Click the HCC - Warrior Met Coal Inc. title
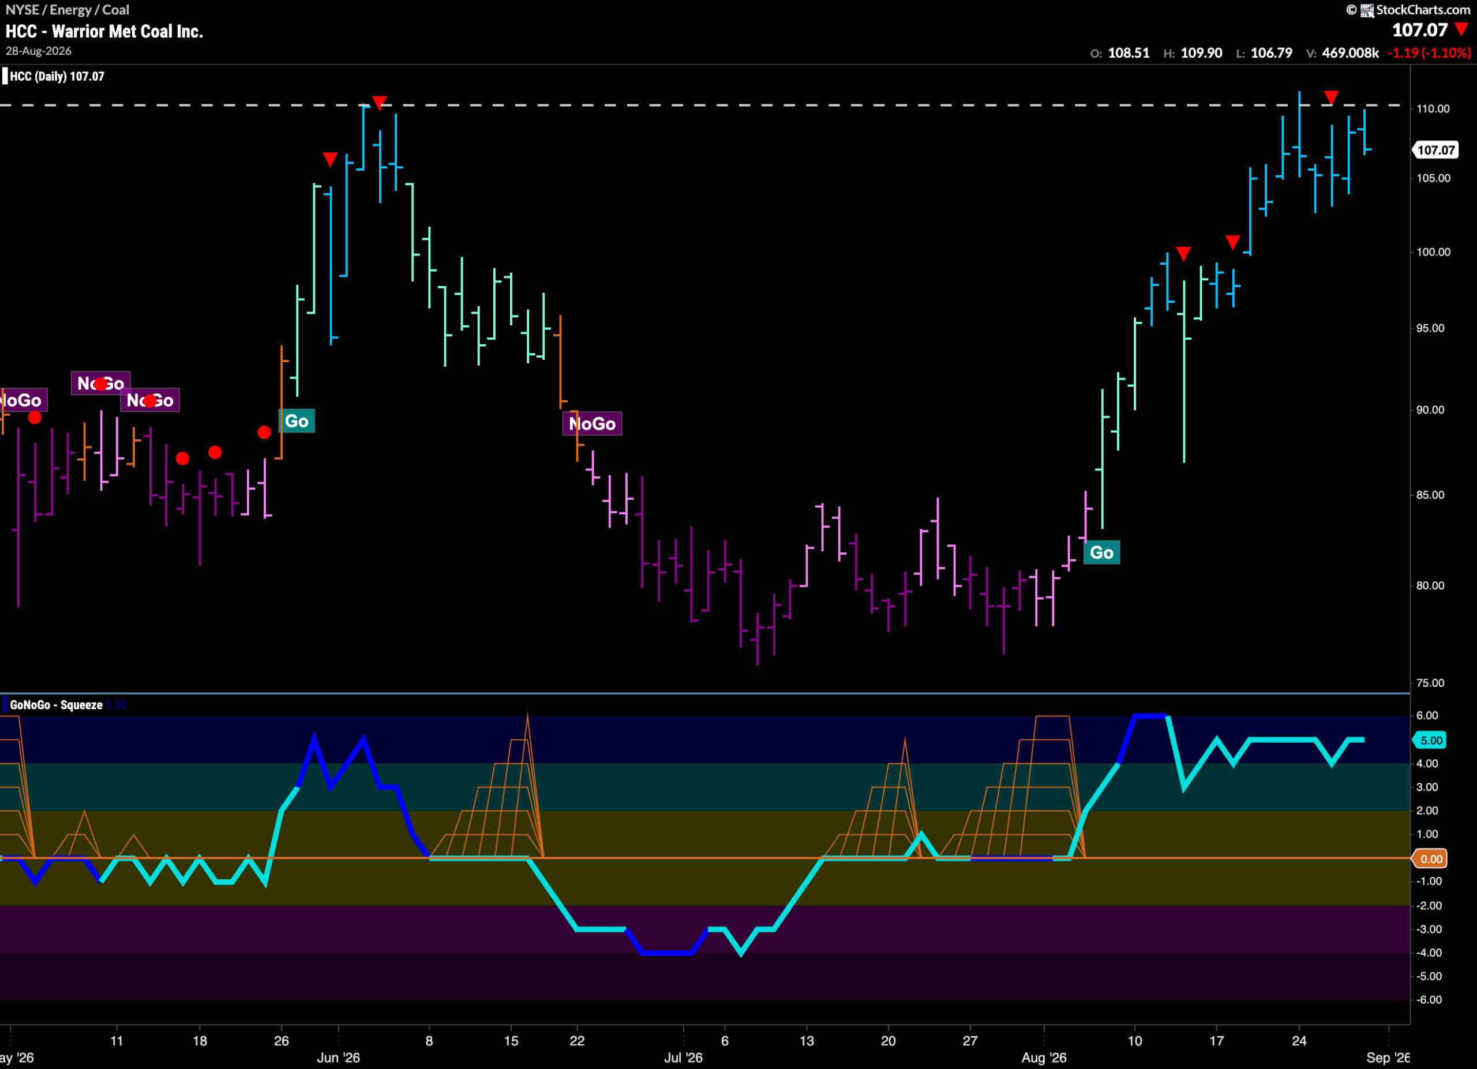The height and width of the screenshot is (1069, 1477). pos(104,31)
